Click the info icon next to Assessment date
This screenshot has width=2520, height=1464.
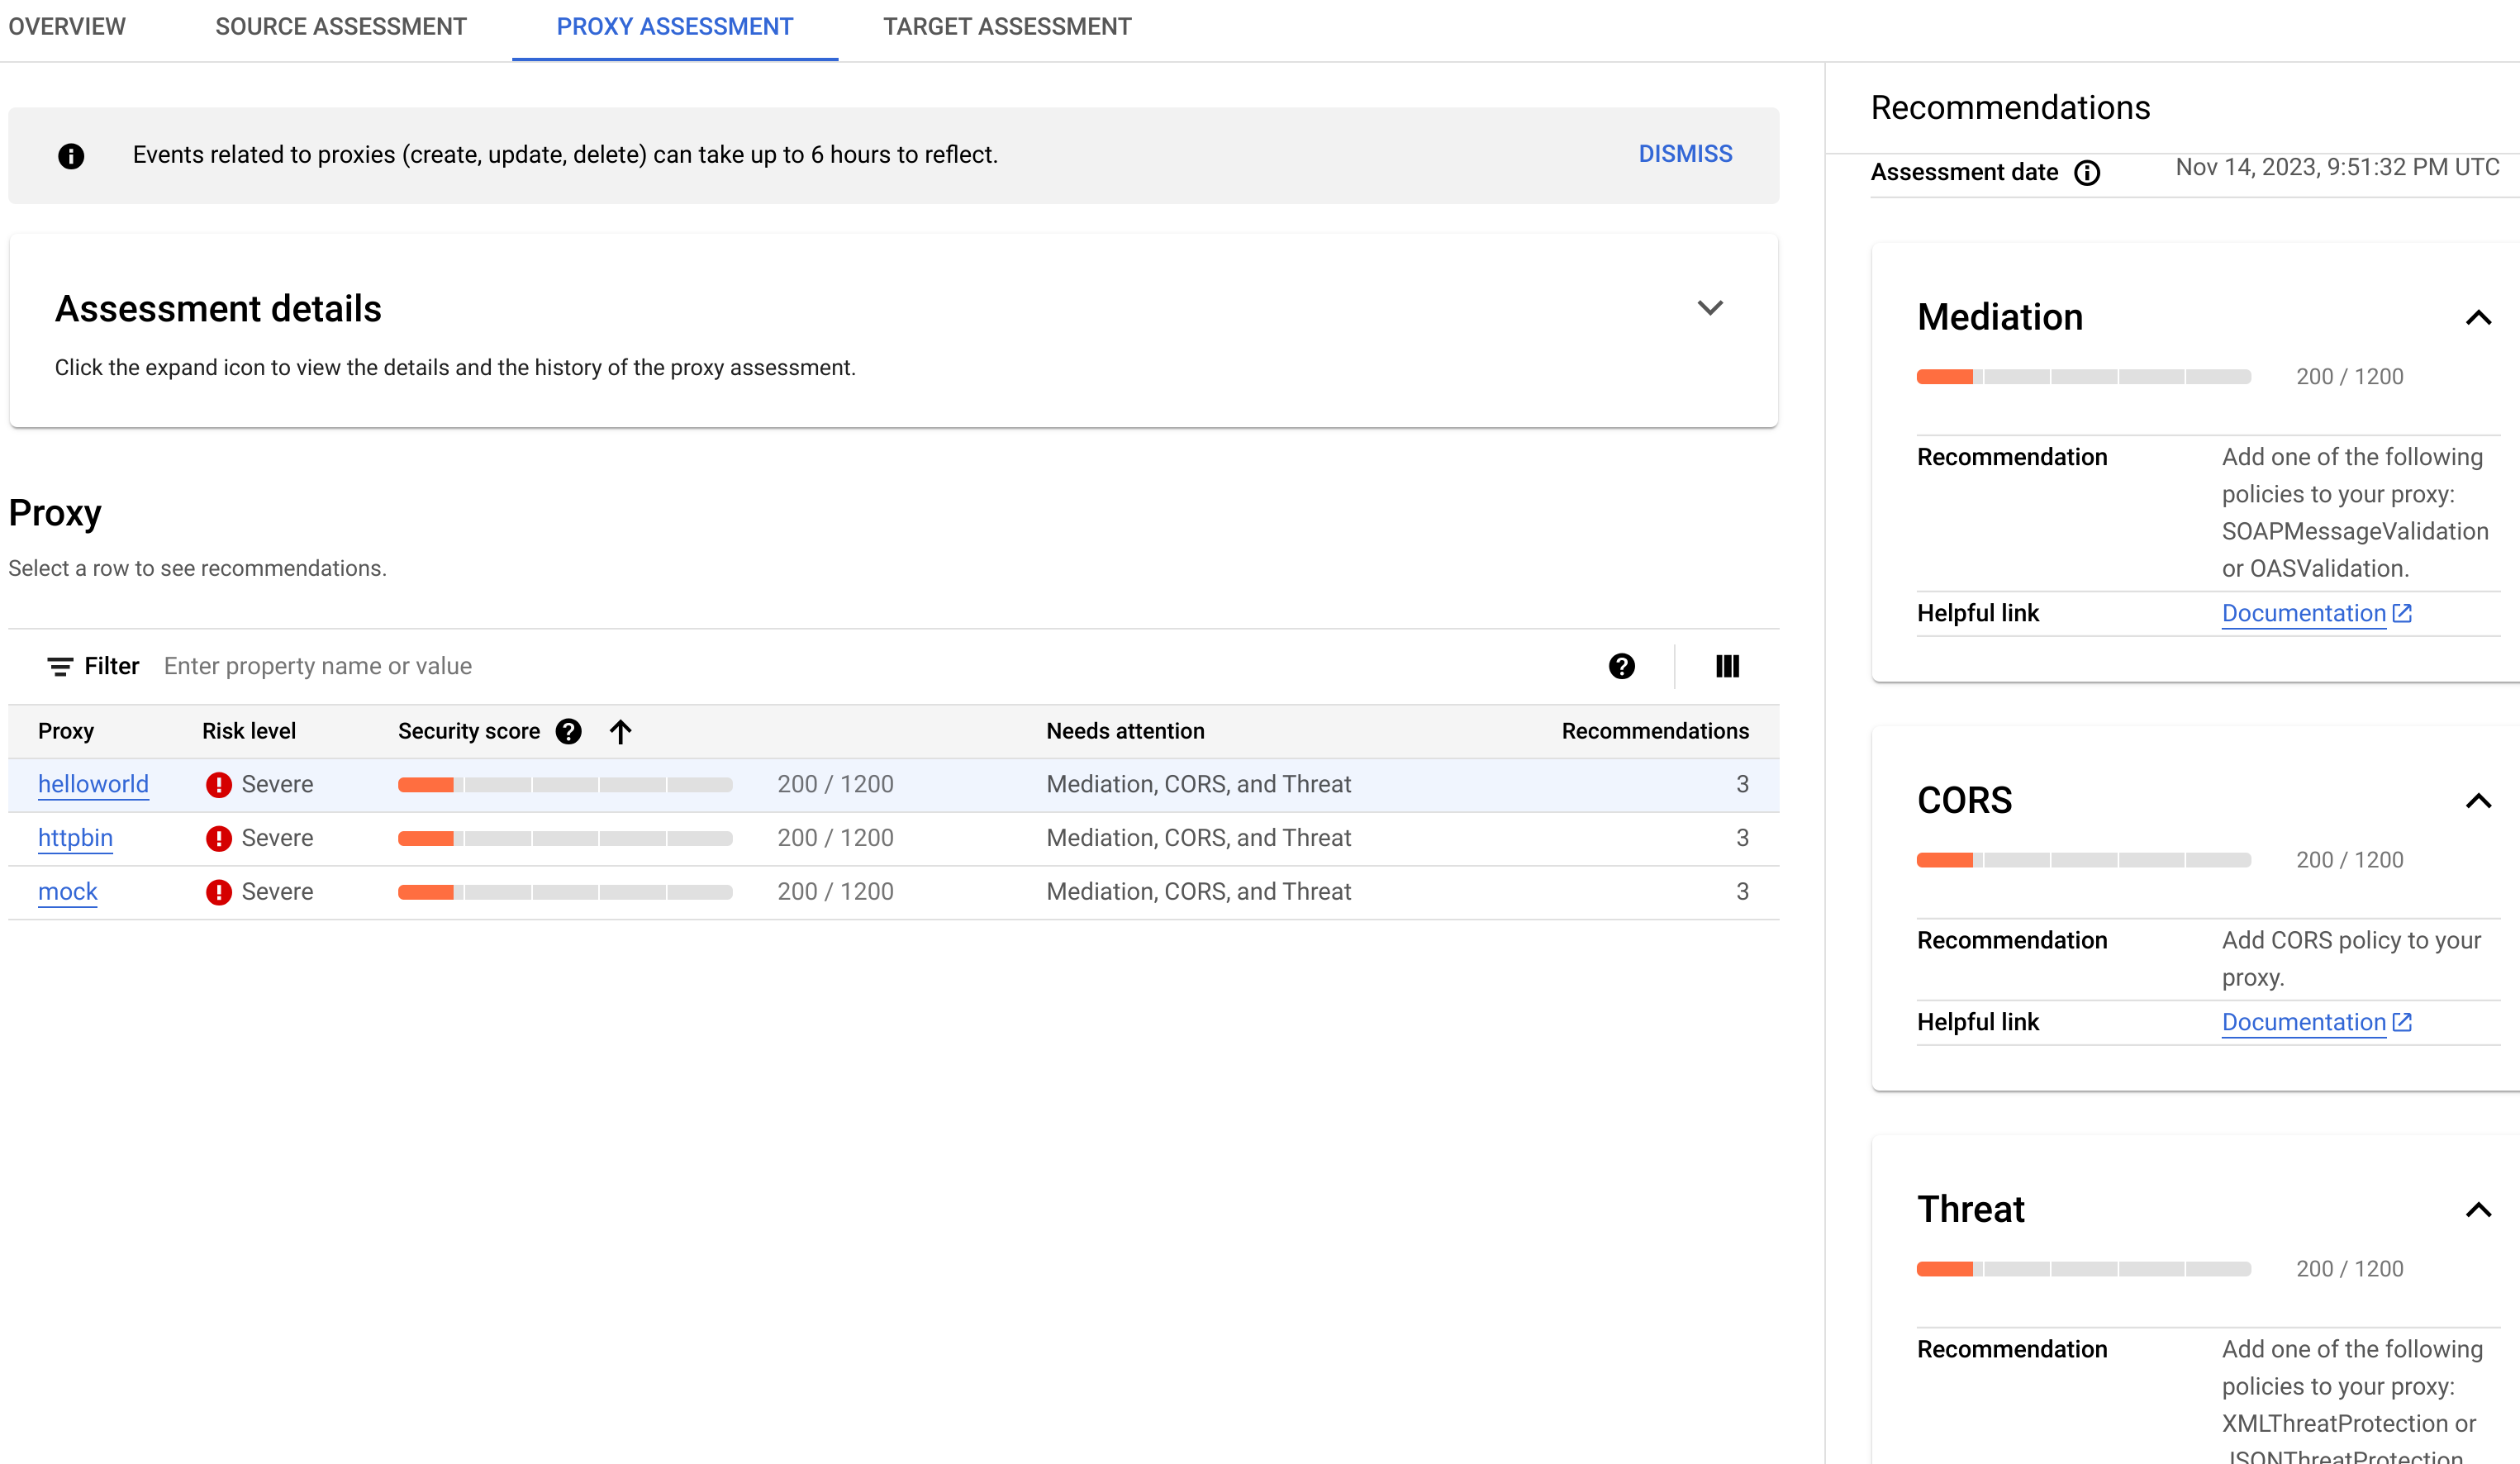point(2086,173)
